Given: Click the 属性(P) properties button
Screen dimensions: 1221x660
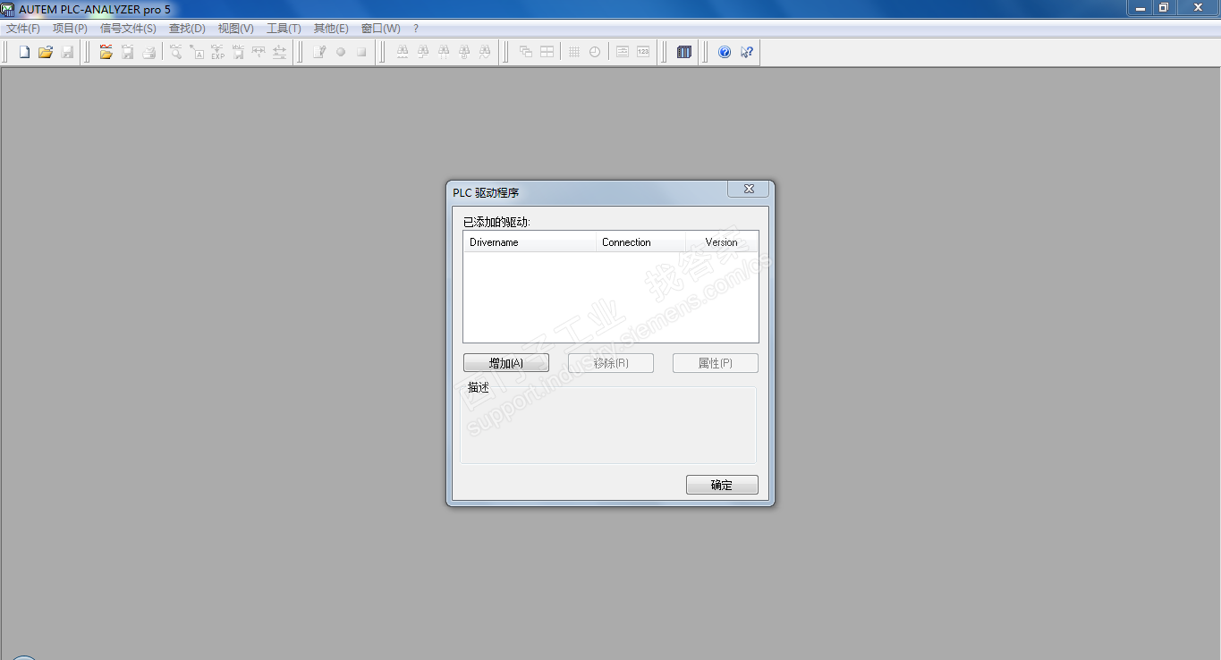Looking at the screenshot, I should 716,363.
